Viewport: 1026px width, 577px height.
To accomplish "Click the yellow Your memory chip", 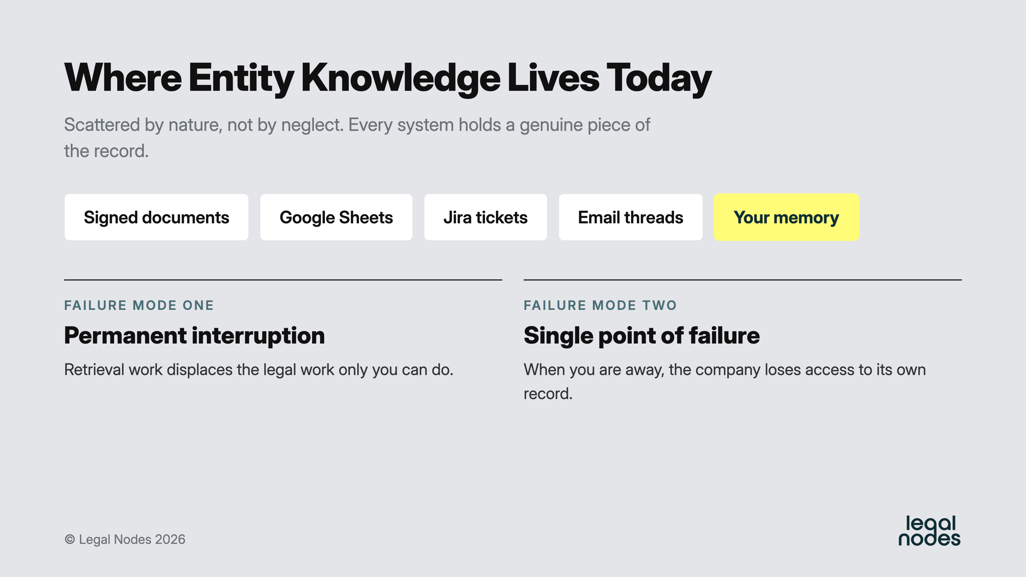I will click(786, 217).
